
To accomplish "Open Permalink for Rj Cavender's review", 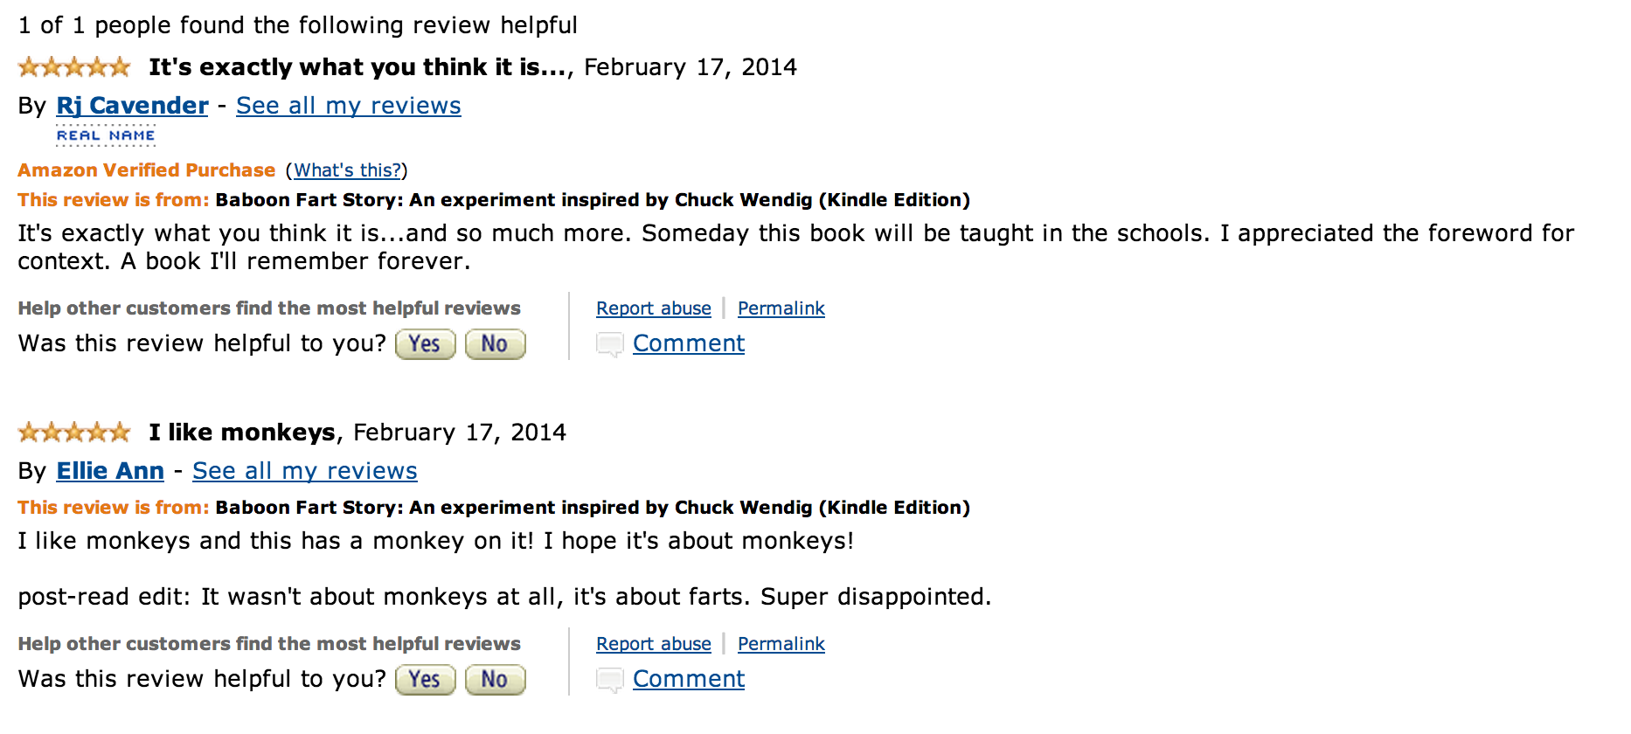I will pyautogui.click(x=781, y=308).
